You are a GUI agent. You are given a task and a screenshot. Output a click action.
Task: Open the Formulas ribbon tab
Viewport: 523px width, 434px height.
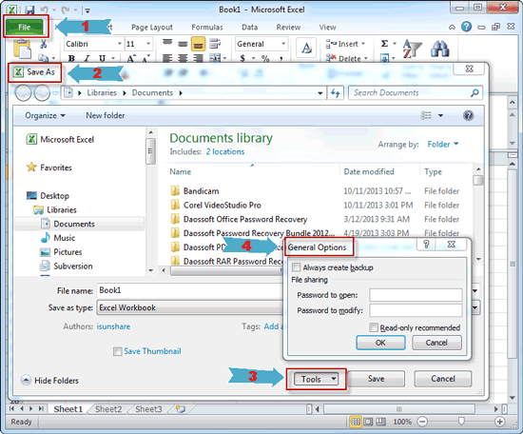coord(207,27)
